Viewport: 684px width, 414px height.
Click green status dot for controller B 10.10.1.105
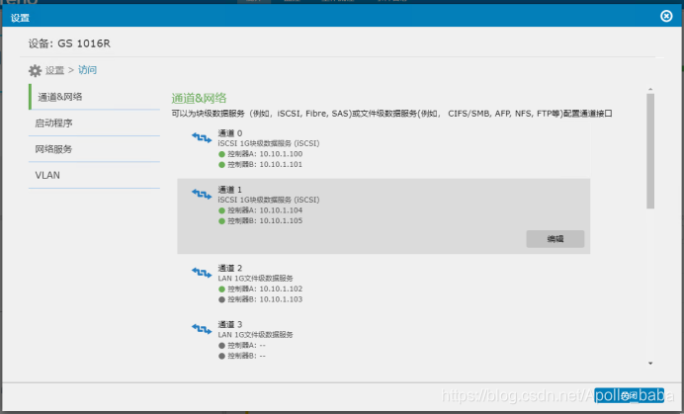coord(221,221)
